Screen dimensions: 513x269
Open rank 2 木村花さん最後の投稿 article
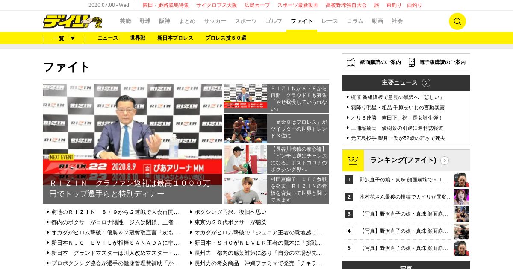click(405, 197)
